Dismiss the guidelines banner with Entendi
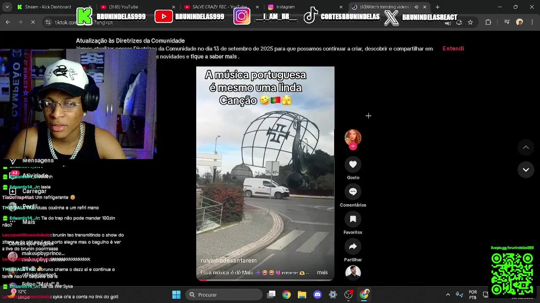This screenshot has width=540, height=303. [x=453, y=48]
